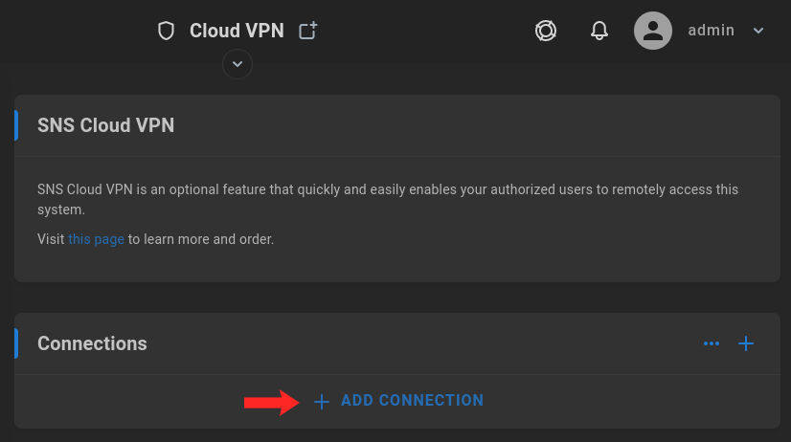Select the SNS Cloud VPN card heading
Screen dimensions: 791x442
pyautogui.click(x=106, y=125)
